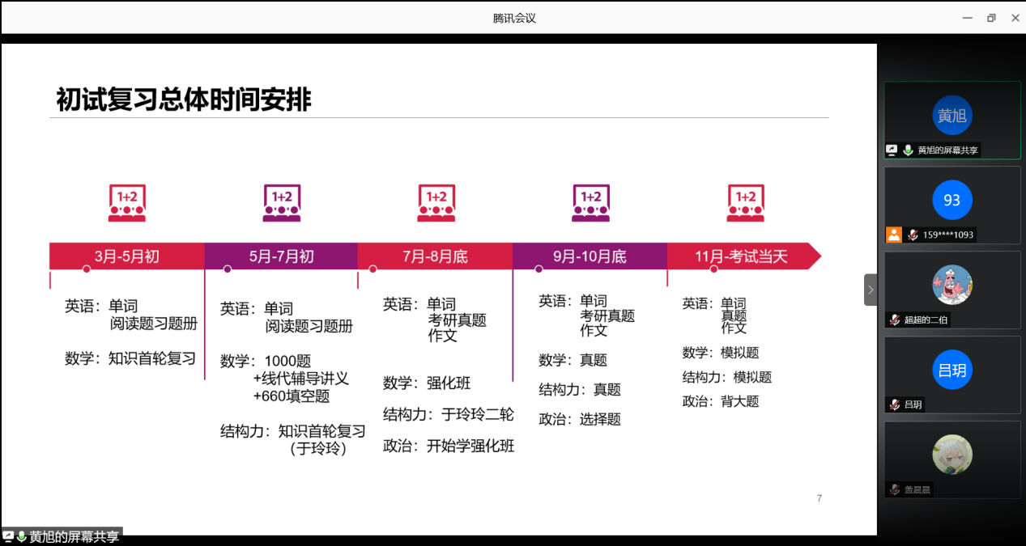Click the 3月-5月初 timeline segment
Viewport: 1026px width, 546px height.
click(126, 256)
